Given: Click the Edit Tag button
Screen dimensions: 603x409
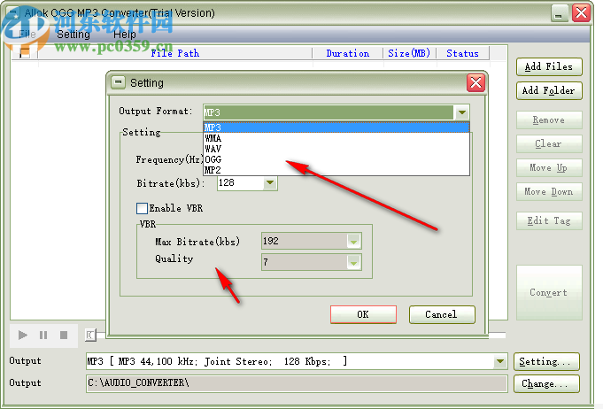Looking at the screenshot, I should [549, 220].
